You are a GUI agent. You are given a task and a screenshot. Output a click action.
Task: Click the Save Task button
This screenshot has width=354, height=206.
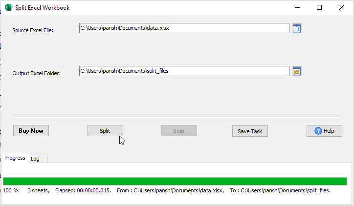tap(250, 131)
